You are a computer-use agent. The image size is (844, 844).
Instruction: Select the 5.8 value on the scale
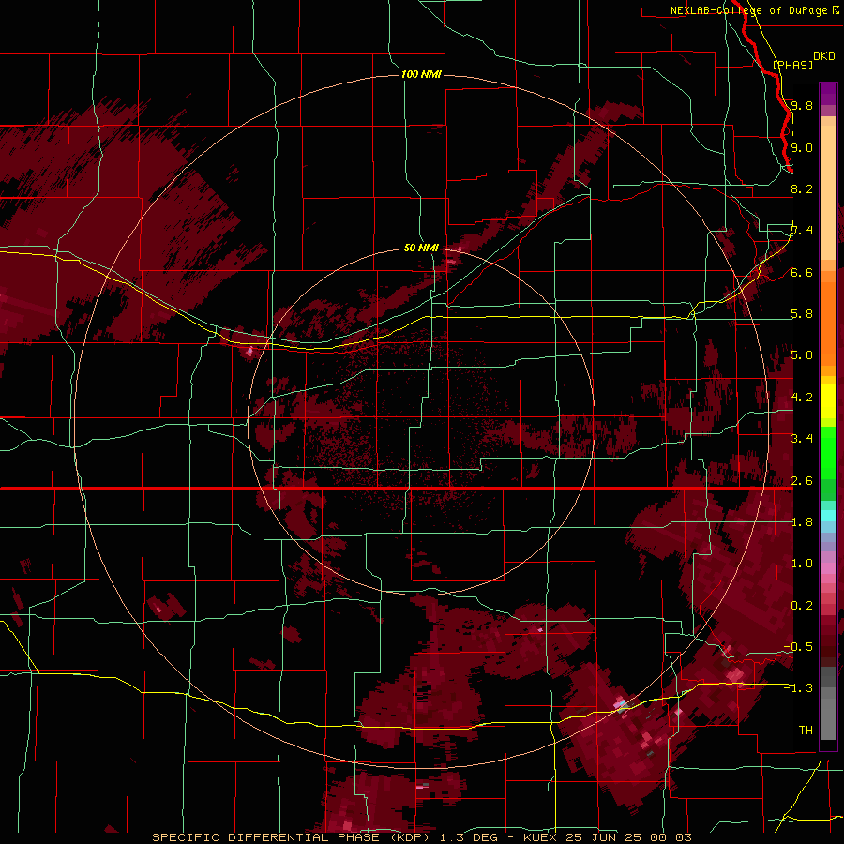click(802, 314)
